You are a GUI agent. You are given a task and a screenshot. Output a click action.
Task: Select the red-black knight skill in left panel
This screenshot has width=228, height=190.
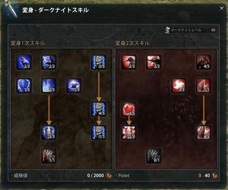point(49,156)
